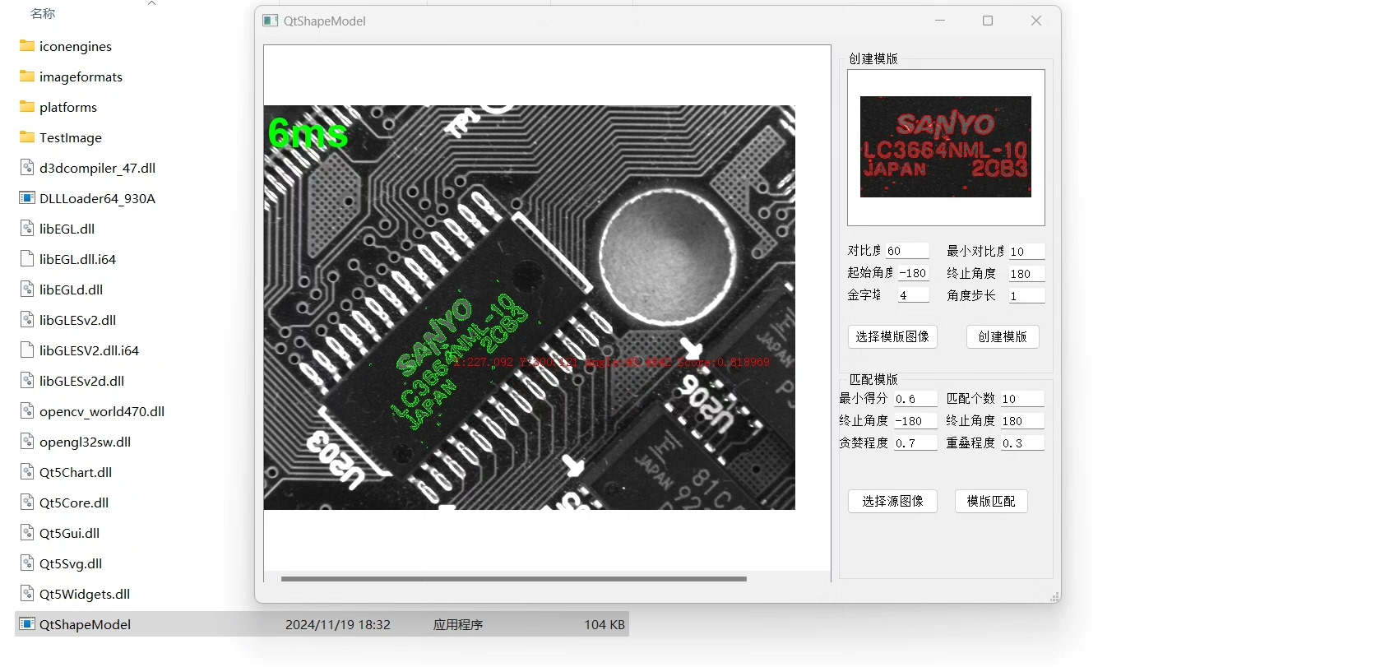Click the 贪婪程度 field showing 0.7
Image resolution: width=1399 pixels, height=667 pixels.
coord(915,442)
